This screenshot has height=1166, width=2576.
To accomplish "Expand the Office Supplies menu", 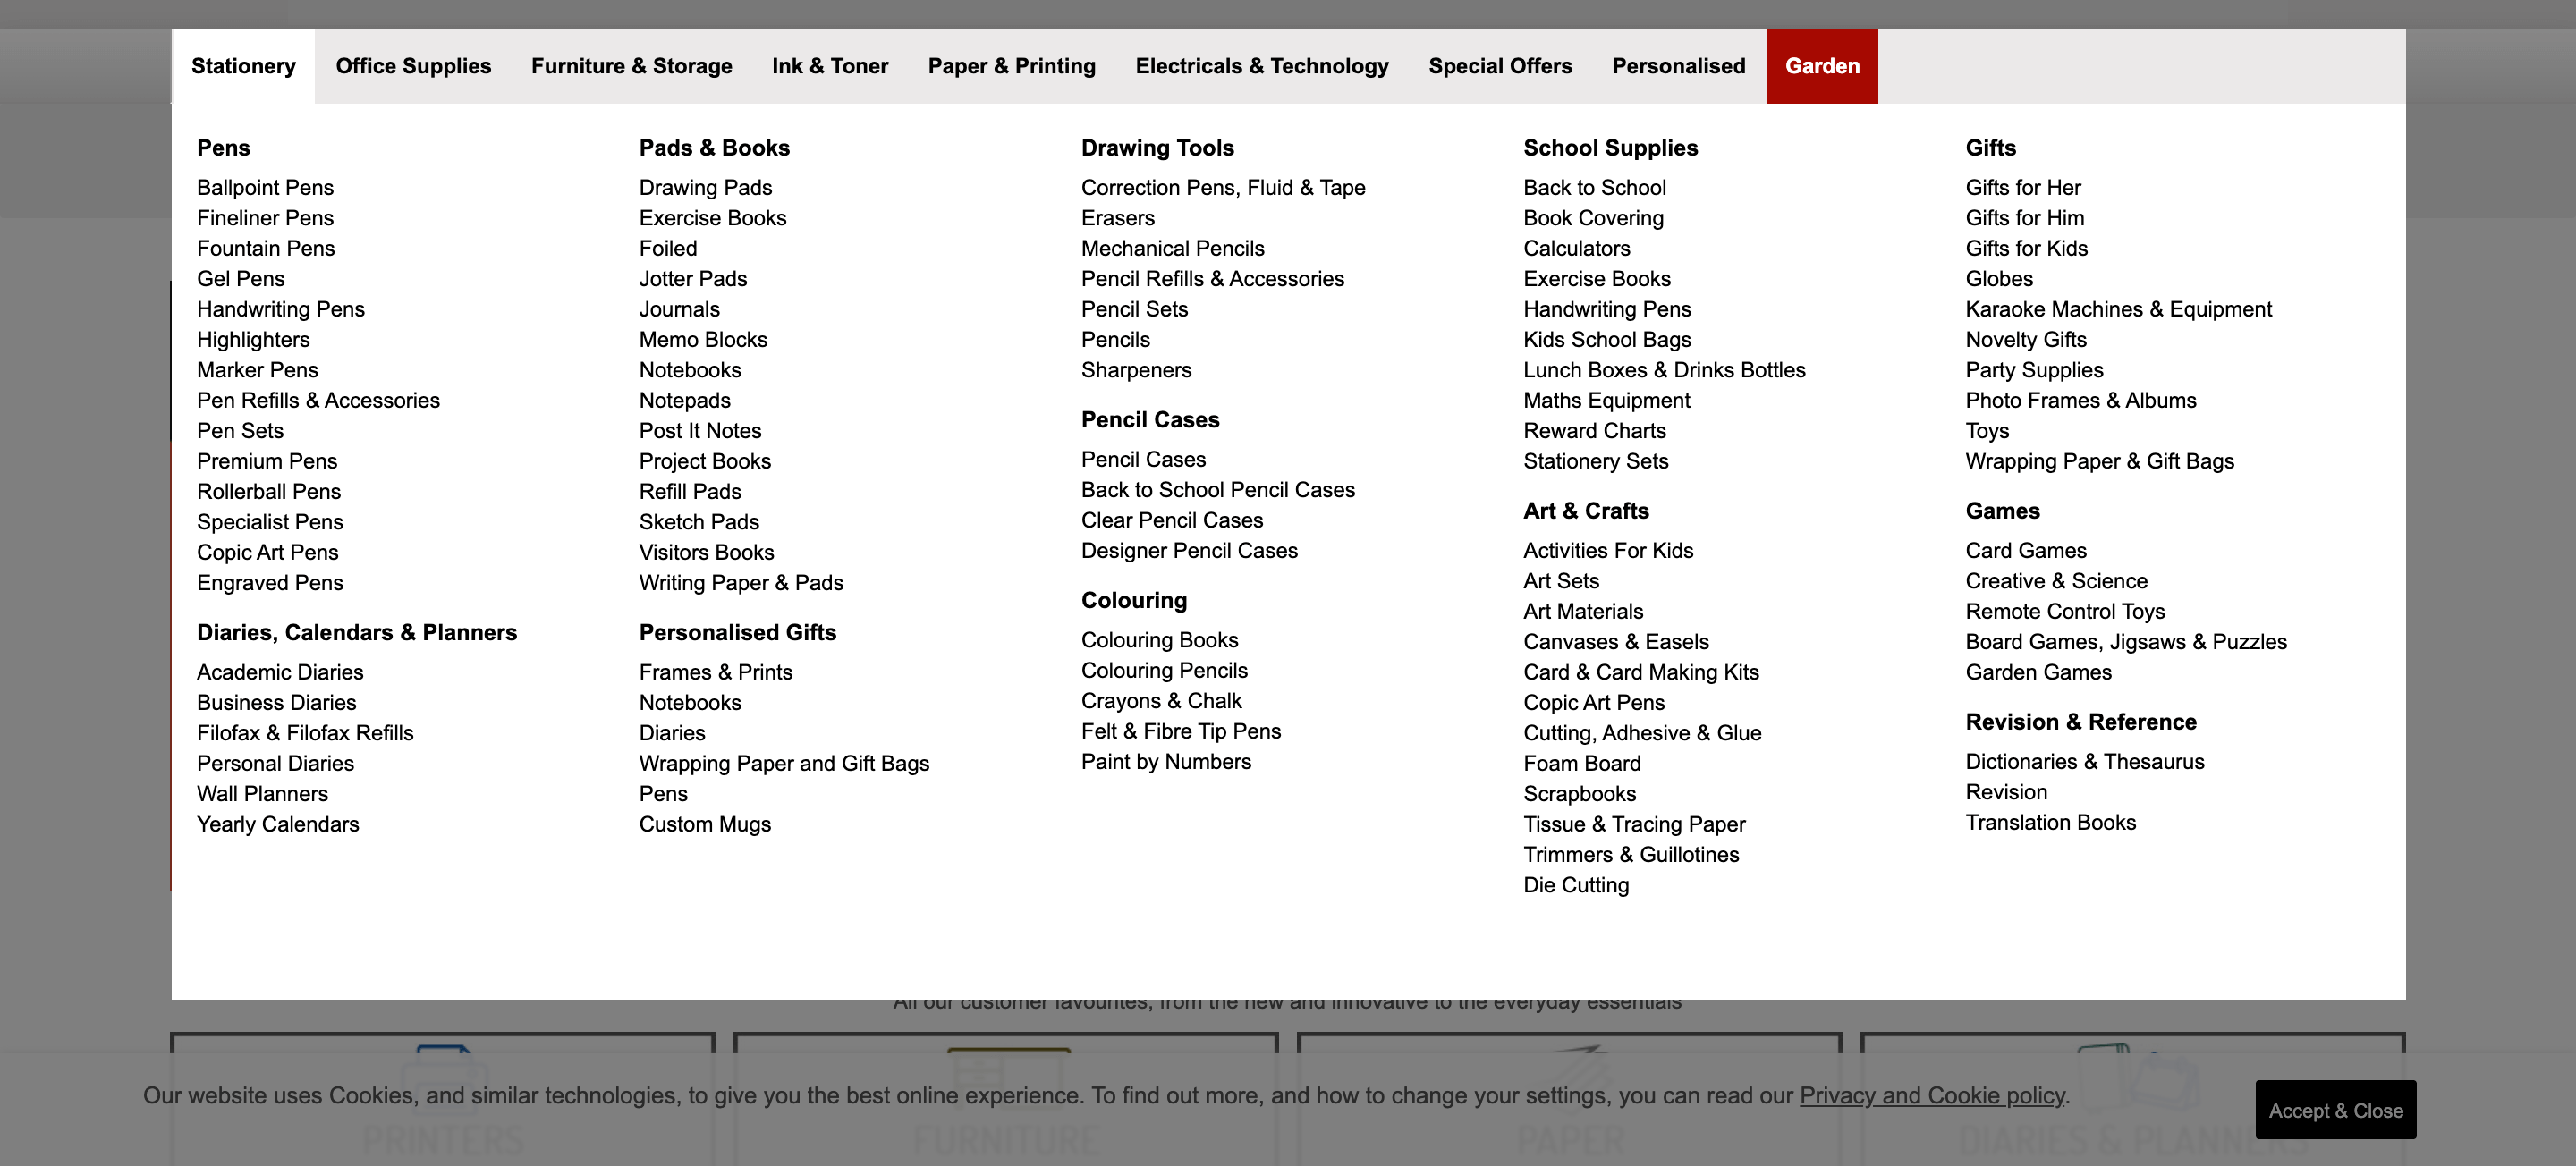I will click(x=412, y=65).
